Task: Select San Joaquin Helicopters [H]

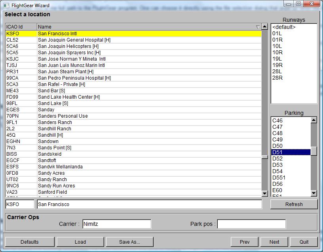Action: pyautogui.click(x=133, y=46)
